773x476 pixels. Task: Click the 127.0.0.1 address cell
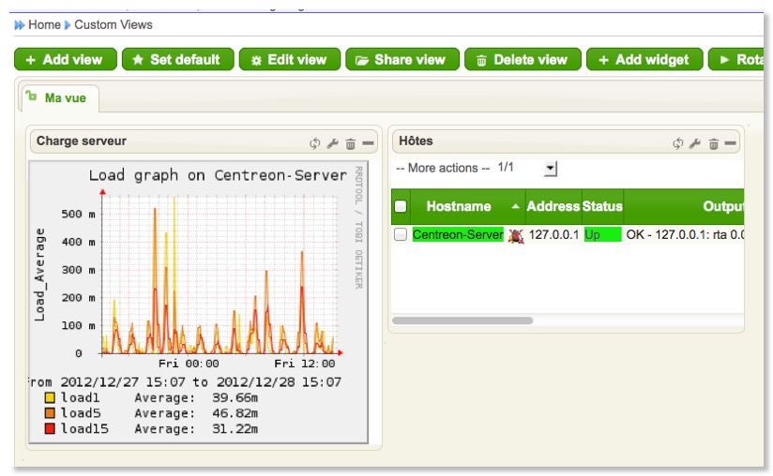coord(553,235)
